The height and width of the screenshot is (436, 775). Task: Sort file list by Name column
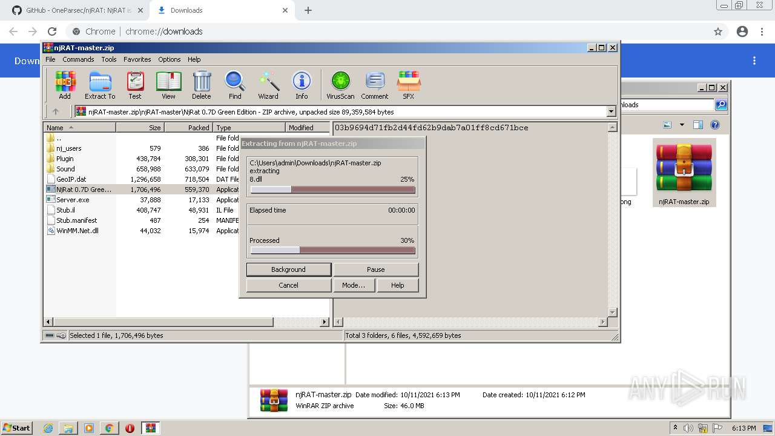[x=79, y=127]
